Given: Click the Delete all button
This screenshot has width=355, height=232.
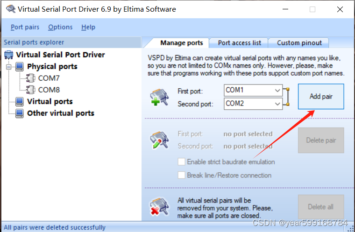Looking at the screenshot, I should pos(321,207).
